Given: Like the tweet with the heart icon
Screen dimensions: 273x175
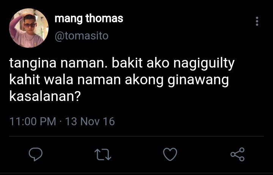Looking at the screenshot, I should (170, 154).
